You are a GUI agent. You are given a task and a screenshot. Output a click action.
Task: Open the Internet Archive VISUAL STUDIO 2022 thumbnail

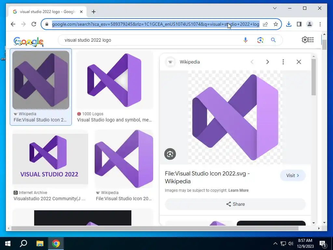point(50,159)
